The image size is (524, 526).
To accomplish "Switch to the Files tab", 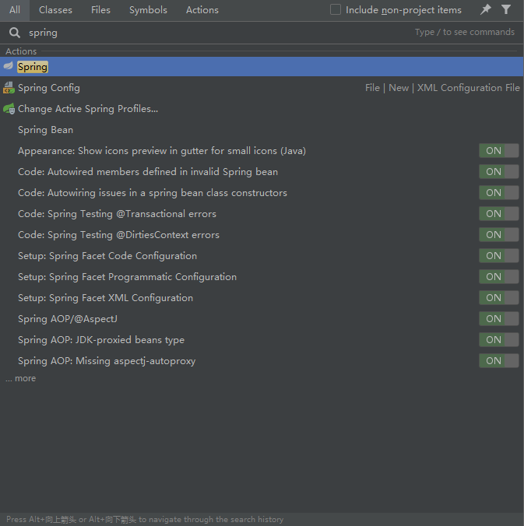I will (x=100, y=10).
